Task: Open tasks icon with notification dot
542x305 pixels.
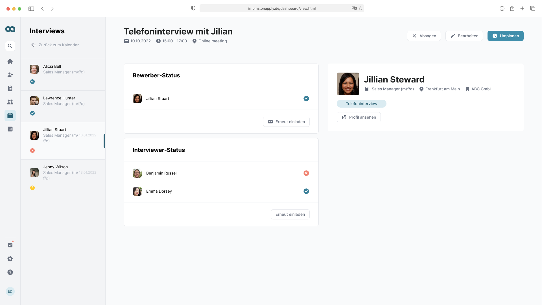Action: click(x=10, y=245)
